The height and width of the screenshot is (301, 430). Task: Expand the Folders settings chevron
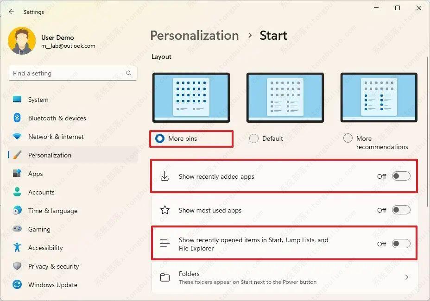tap(407, 277)
